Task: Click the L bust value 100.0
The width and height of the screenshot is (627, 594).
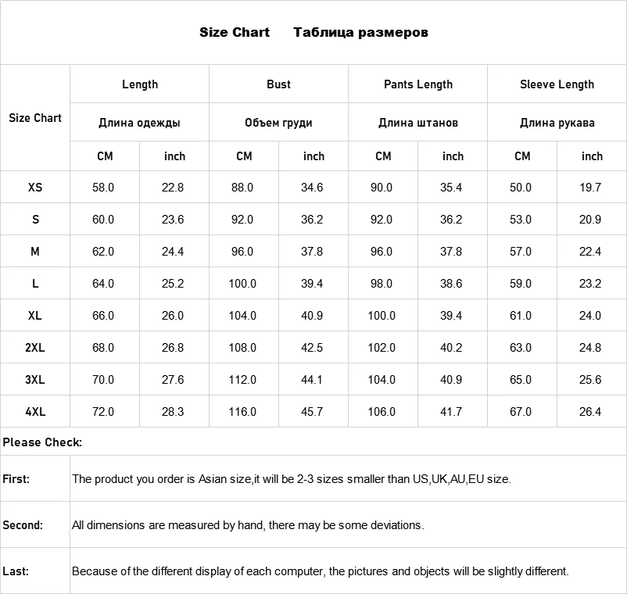Action: coord(242,284)
